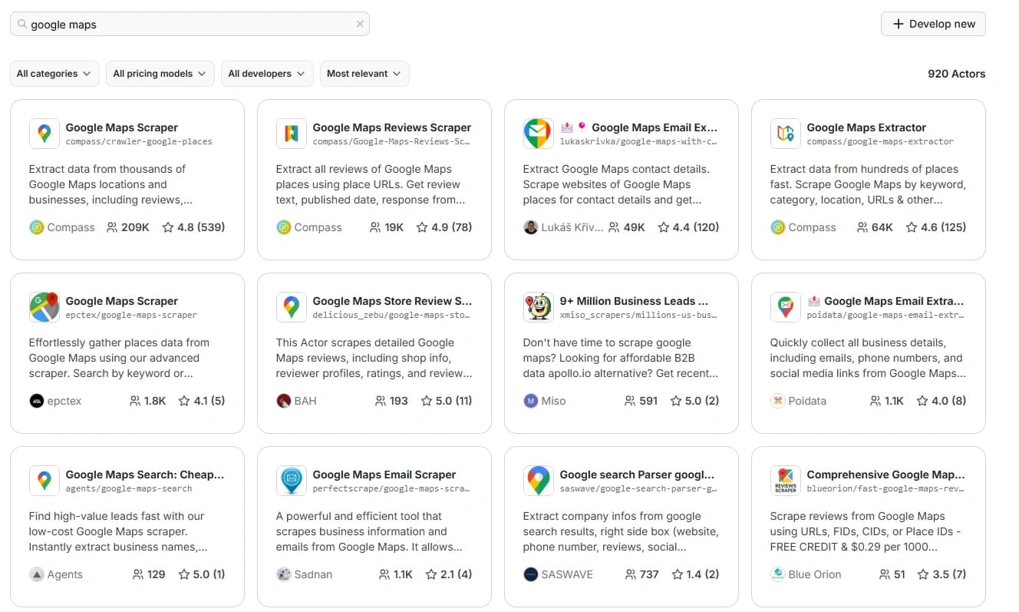Clear the google maps search query
This screenshot has width=1019, height=612.
(x=359, y=24)
